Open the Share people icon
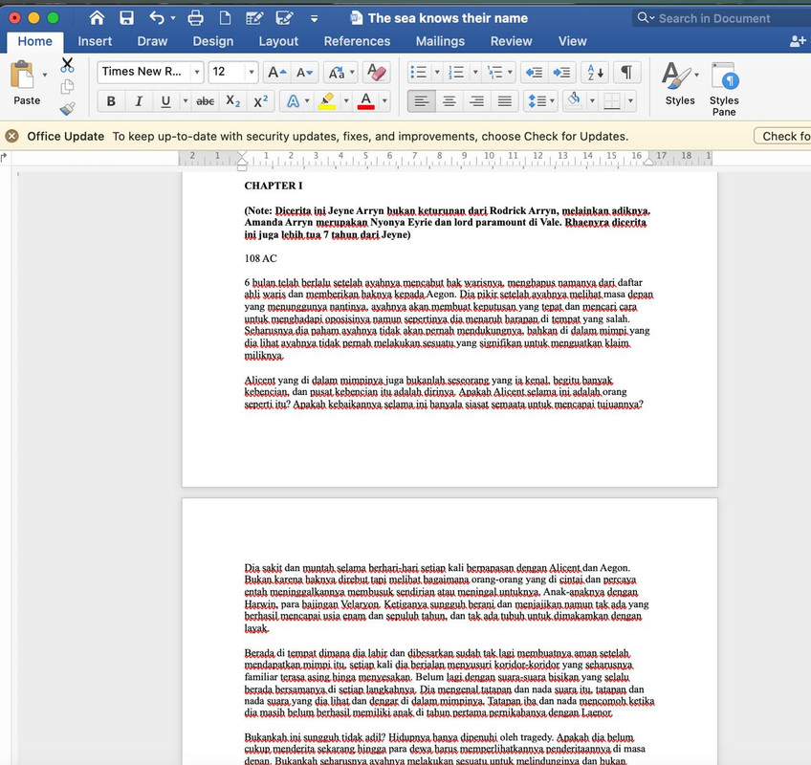This screenshot has width=811, height=765. coord(798,41)
